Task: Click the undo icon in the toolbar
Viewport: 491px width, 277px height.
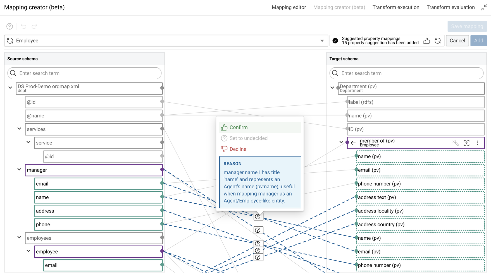Action: [23, 26]
